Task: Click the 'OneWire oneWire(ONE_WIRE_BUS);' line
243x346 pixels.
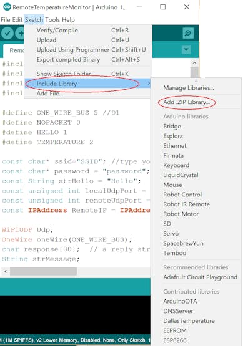Action: pyautogui.click(x=67, y=239)
